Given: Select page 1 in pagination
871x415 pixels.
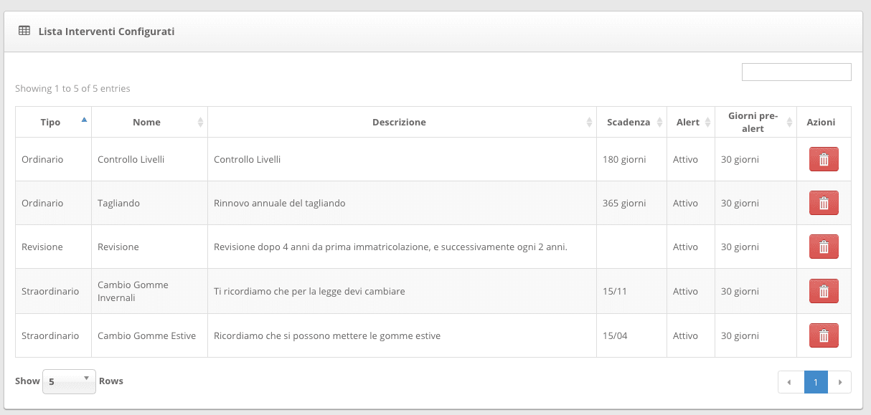Looking at the screenshot, I should (816, 382).
